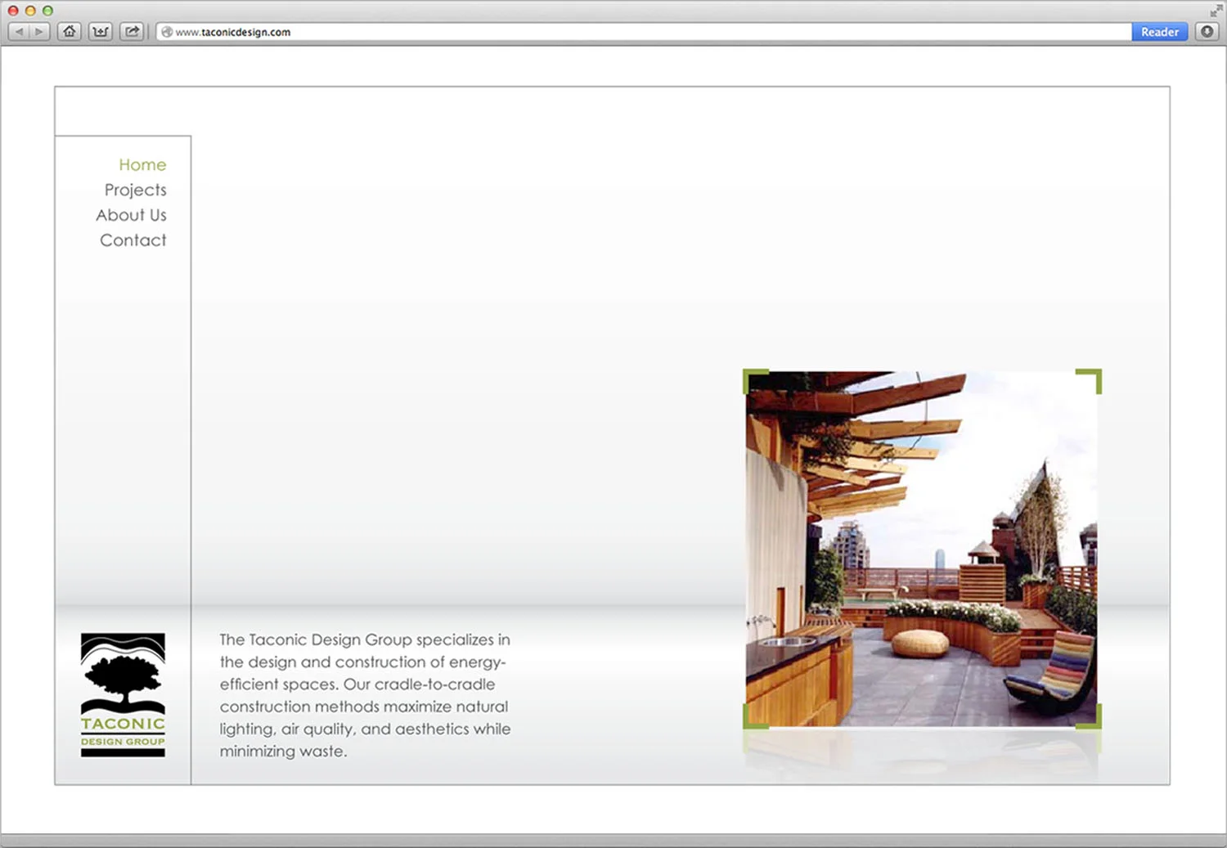This screenshot has width=1227, height=848.
Task: Activate the Reader button
Action: point(1159,32)
